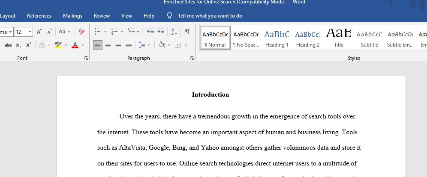Apply strikethrough formatting

[8, 45]
